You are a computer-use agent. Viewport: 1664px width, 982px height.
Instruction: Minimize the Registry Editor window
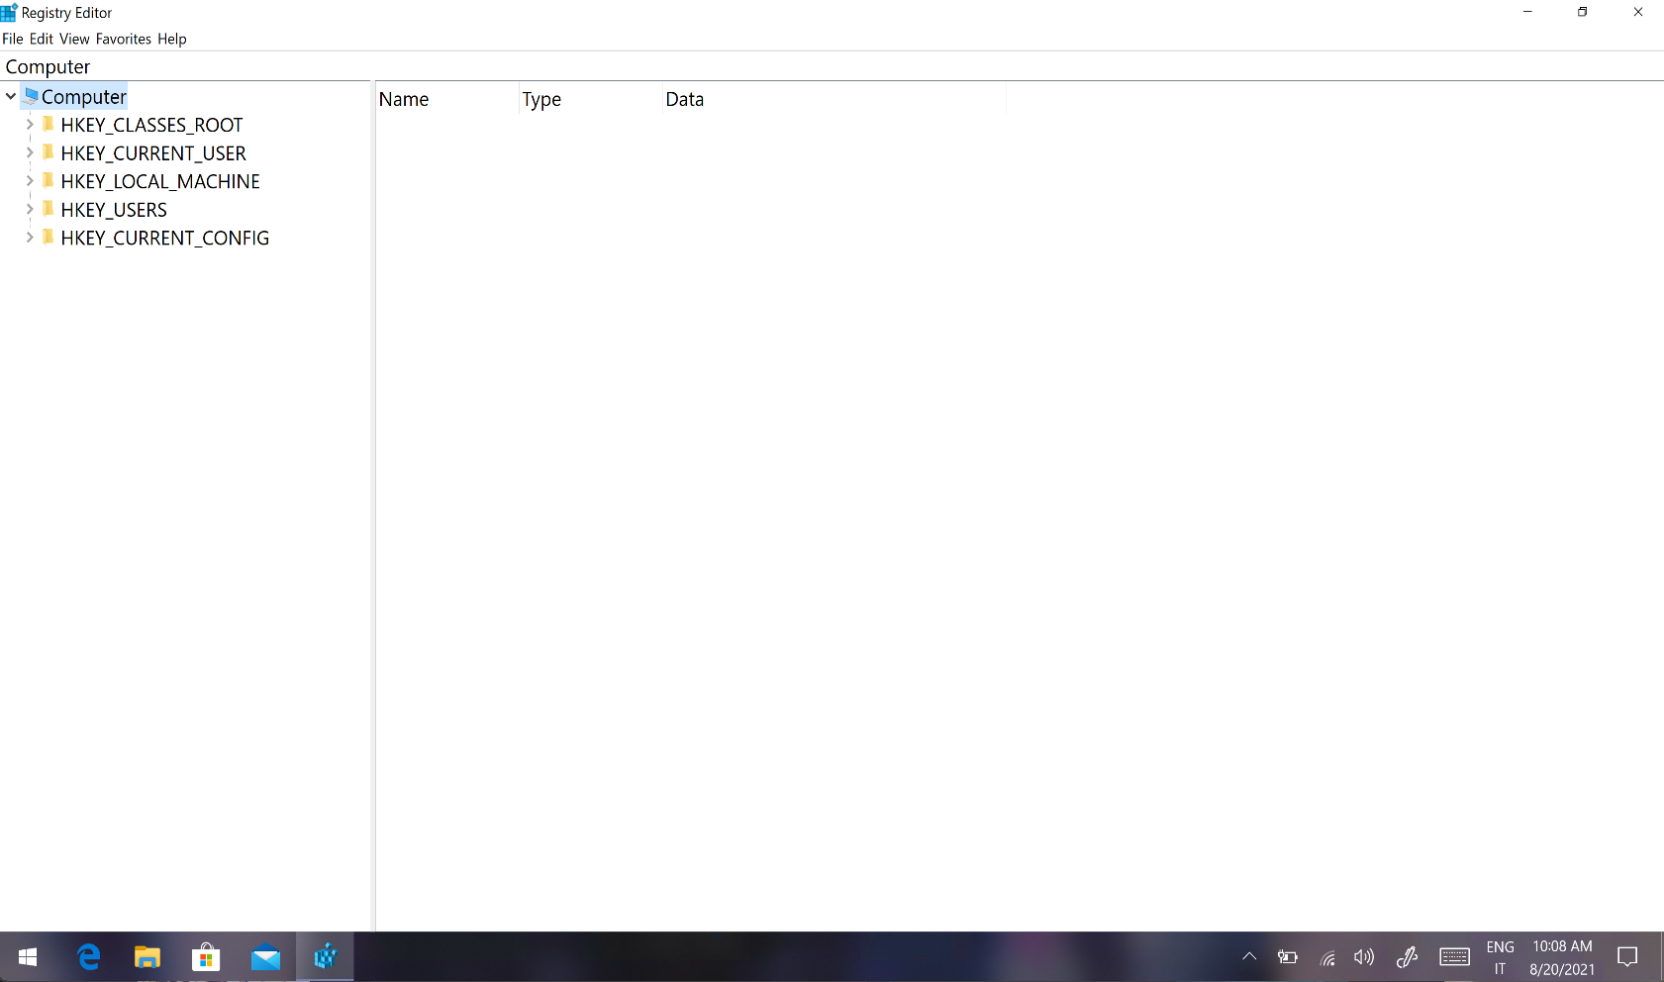(1527, 12)
